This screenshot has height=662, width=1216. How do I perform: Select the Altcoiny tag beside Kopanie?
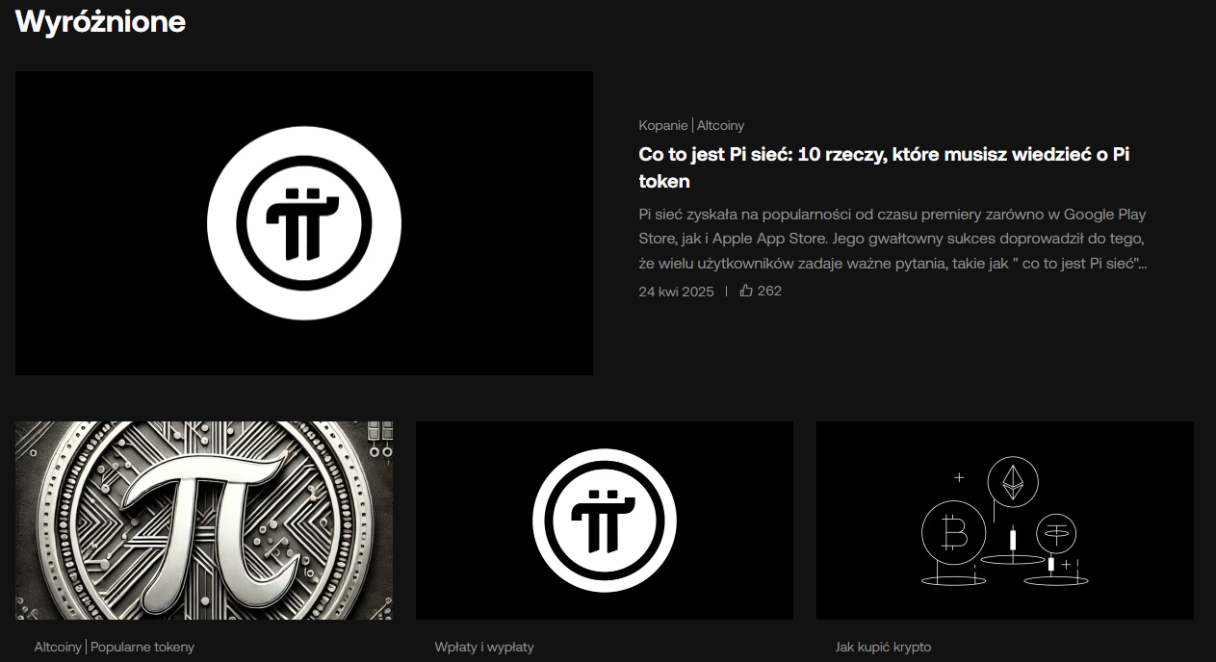tap(720, 125)
